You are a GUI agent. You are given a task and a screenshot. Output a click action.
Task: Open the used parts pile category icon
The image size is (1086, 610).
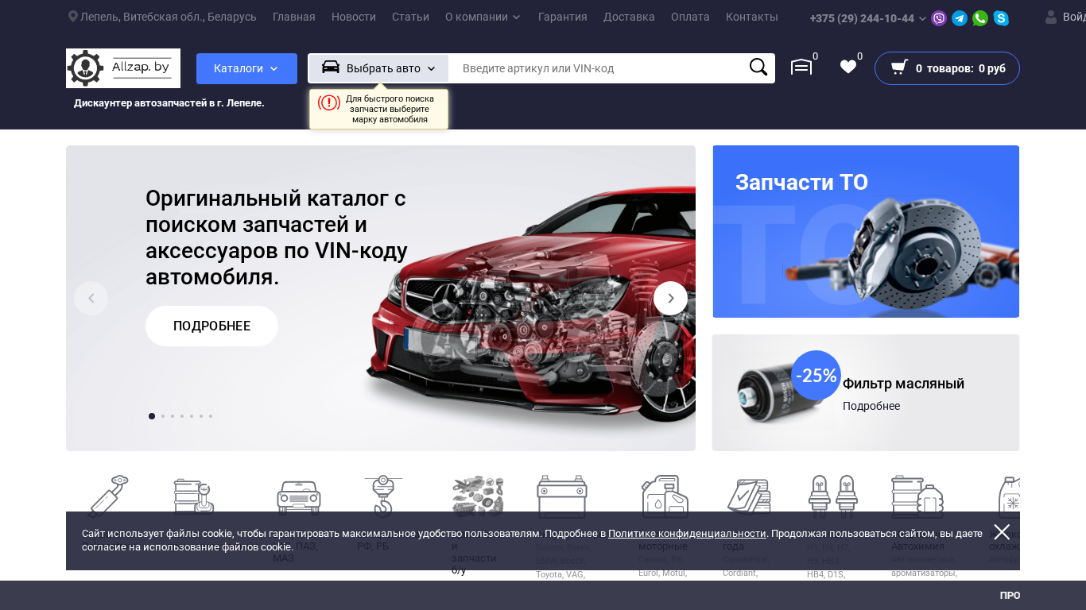click(478, 496)
